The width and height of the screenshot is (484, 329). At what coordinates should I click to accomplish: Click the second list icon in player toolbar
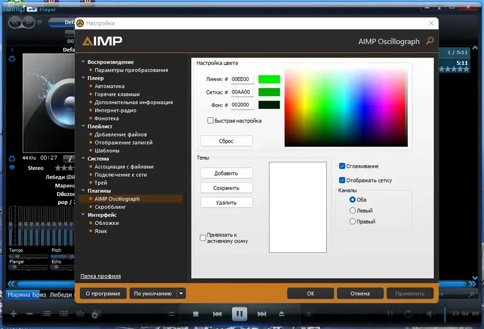64,313
